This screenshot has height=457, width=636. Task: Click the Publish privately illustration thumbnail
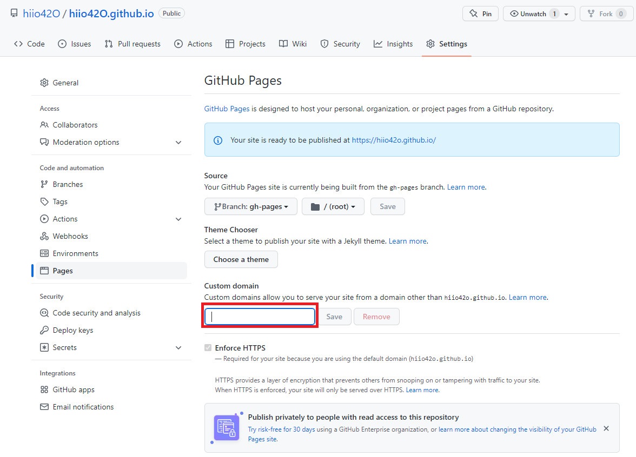(x=227, y=428)
